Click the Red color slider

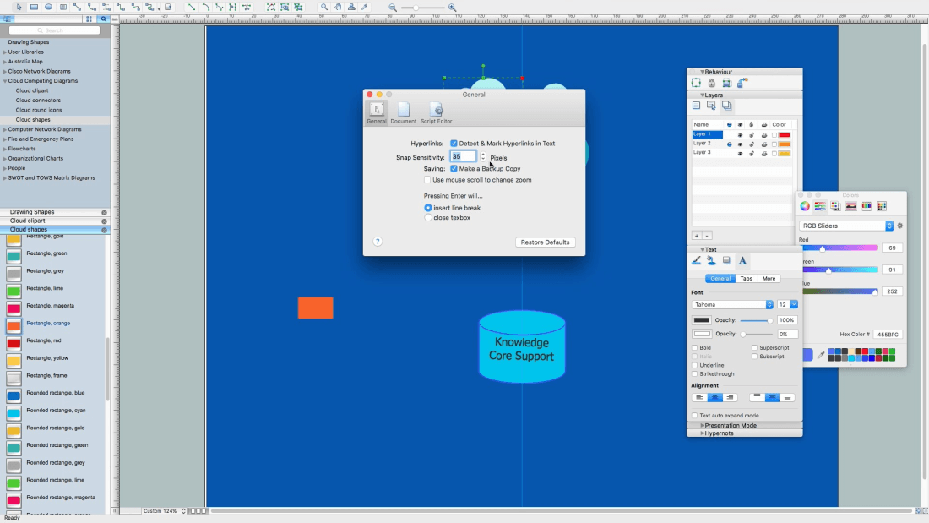click(838, 248)
